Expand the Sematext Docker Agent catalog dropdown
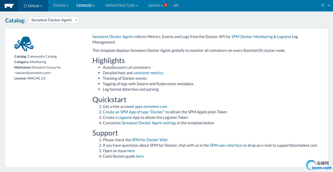This screenshot has width=333, height=172. [54, 20]
